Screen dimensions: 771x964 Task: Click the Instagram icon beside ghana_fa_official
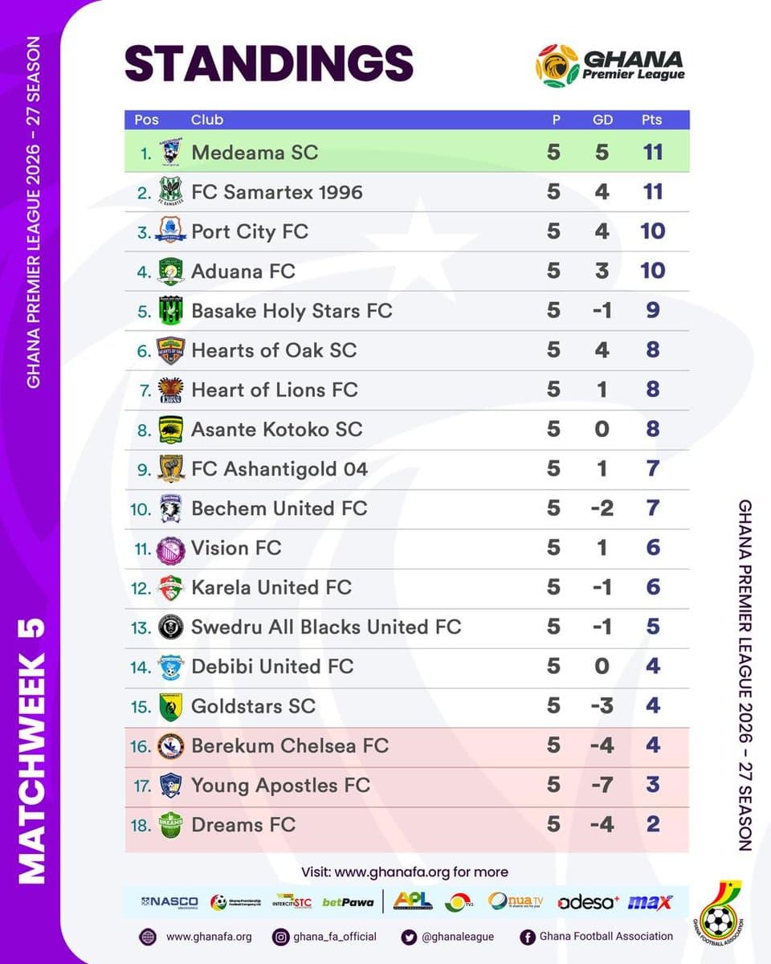[x=281, y=937]
